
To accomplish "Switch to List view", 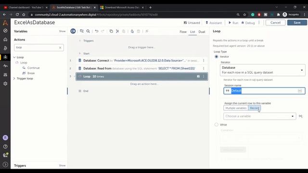I will (x=192, y=32).
